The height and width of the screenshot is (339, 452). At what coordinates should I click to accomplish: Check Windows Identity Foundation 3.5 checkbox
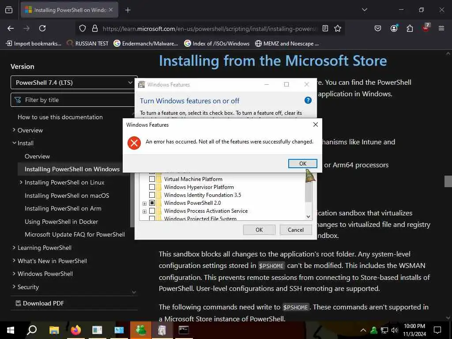pyautogui.click(x=152, y=195)
